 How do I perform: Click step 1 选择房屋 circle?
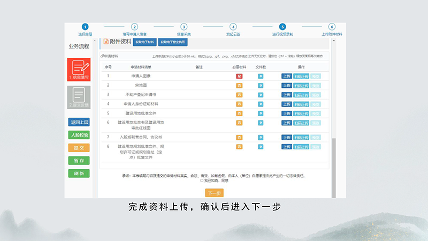click(x=85, y=27)
